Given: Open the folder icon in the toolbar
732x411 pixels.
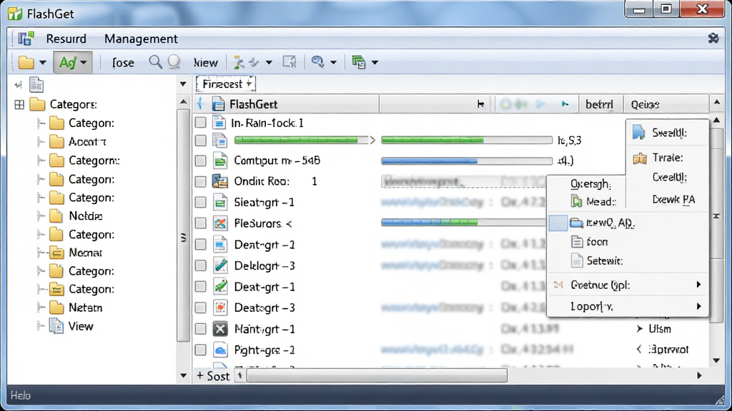Looking at the screenshot, I should coord(26,62).
